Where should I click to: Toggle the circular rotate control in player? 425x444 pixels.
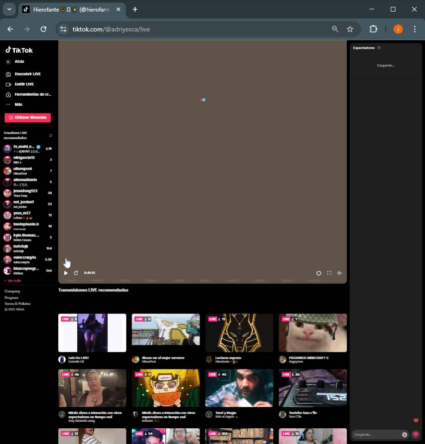click(319, 273)
